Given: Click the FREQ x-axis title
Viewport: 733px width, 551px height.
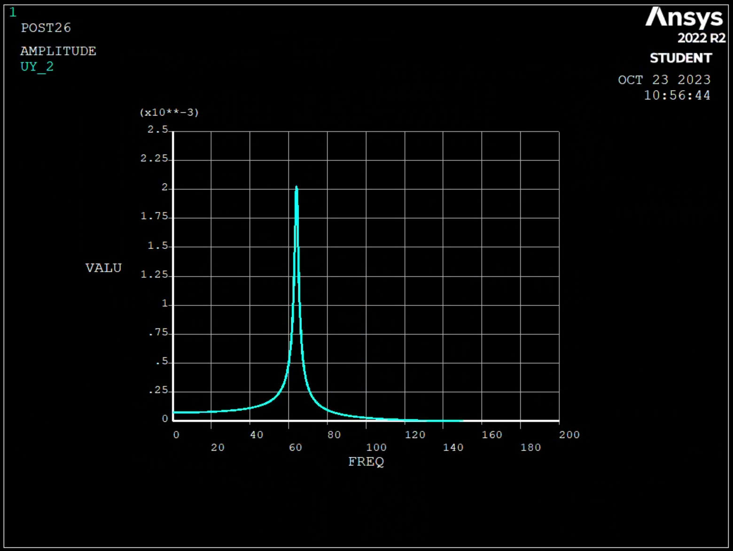Looking at the screenshot, I should [x=366, y=462].
